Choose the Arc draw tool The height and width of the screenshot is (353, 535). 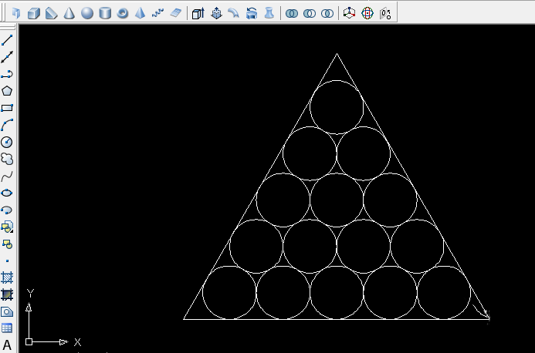[x=7, y=125]
